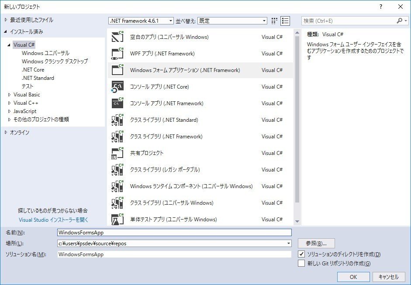The height and width of the screenshot is (285, 411).
Task: Enable 新しい Git リポジトリの作成
Action: 301,263
